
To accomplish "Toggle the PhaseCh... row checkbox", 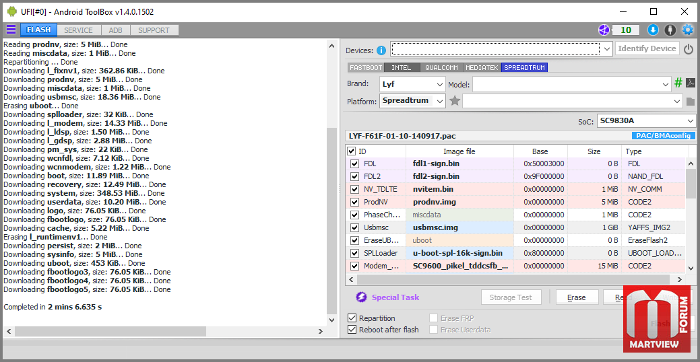I will (x=355, y=215).
